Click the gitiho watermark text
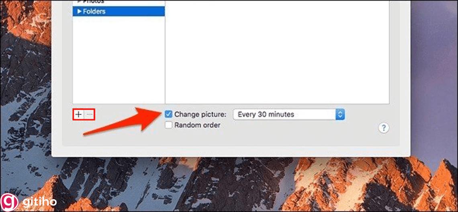Screen dimensions: 458x212 tap(39, 202)
